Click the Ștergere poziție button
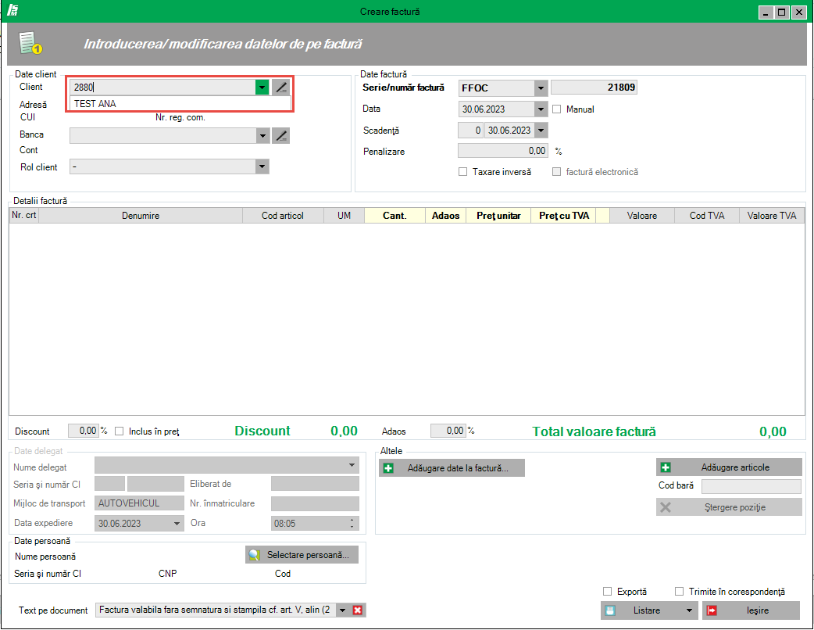 pyautogui.click(x=729, y=507)
